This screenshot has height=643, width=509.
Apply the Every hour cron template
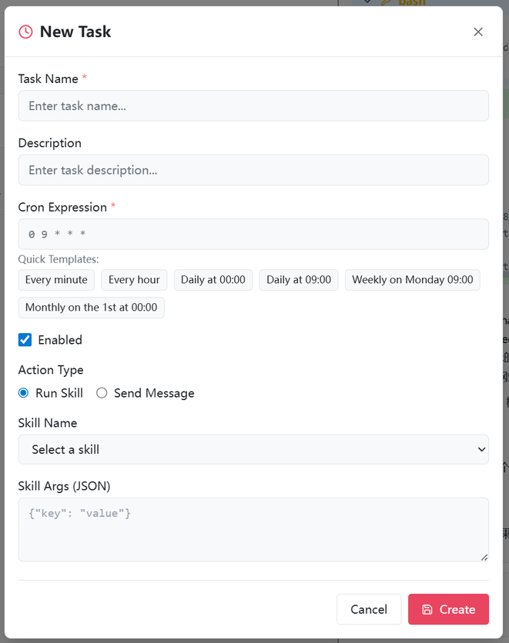tap(133, 279)
